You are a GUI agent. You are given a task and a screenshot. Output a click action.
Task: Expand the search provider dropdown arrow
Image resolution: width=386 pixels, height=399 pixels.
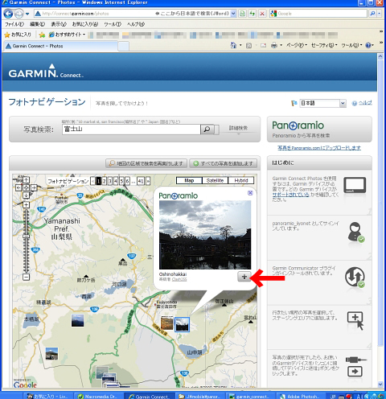tap(379, 14)
